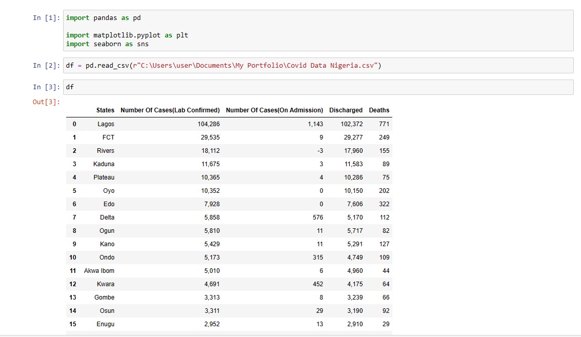Click the 7,928 lab confirmed value
This screenshot has width=581, height=337.
tap(212, 204)
